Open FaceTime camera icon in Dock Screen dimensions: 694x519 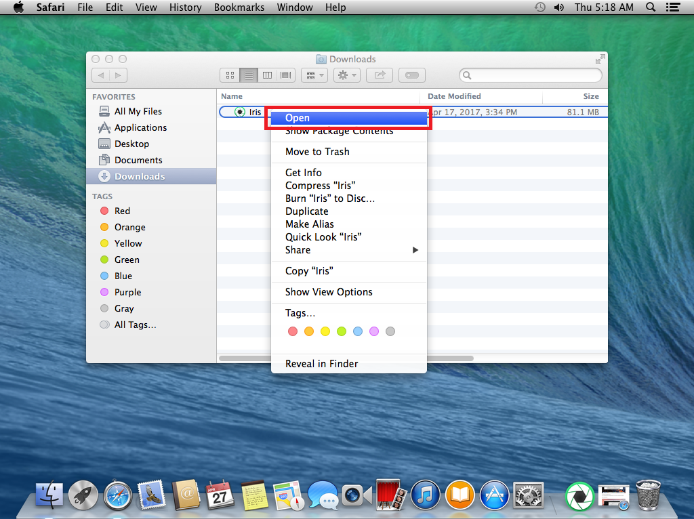click(x=356, y=495)
